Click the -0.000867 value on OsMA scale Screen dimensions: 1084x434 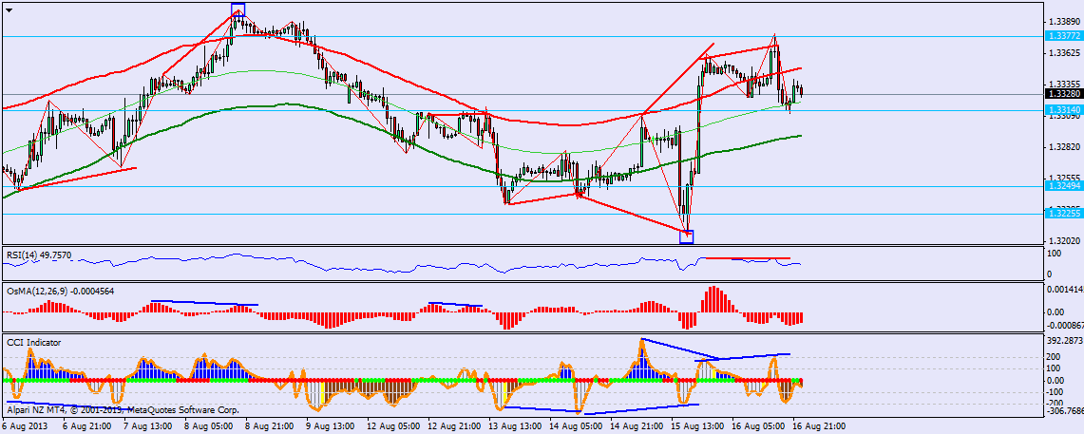coord(1065,324)
